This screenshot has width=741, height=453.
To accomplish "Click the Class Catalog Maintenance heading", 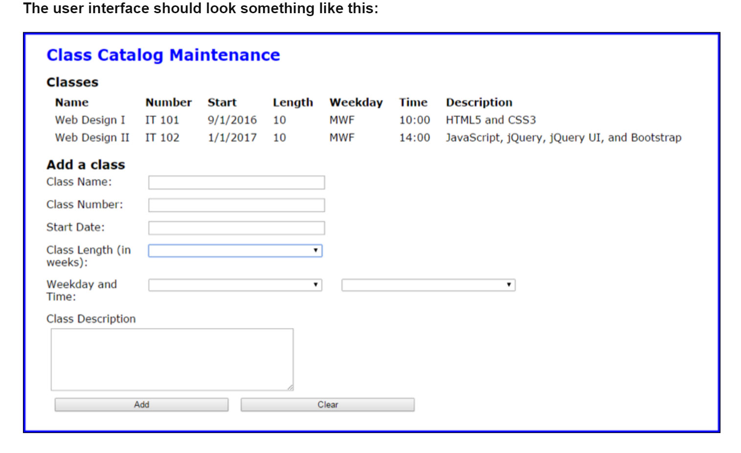I will (163, 55).
